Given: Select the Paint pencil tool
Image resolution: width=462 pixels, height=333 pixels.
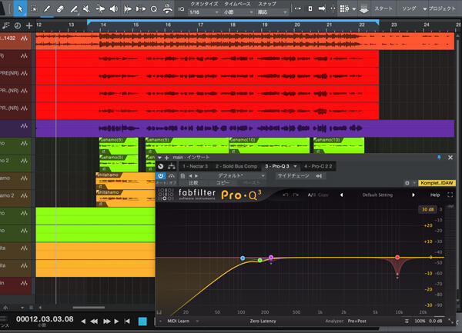Looking at the screenshot, I should pyautogui.click(x=47, y=8).
